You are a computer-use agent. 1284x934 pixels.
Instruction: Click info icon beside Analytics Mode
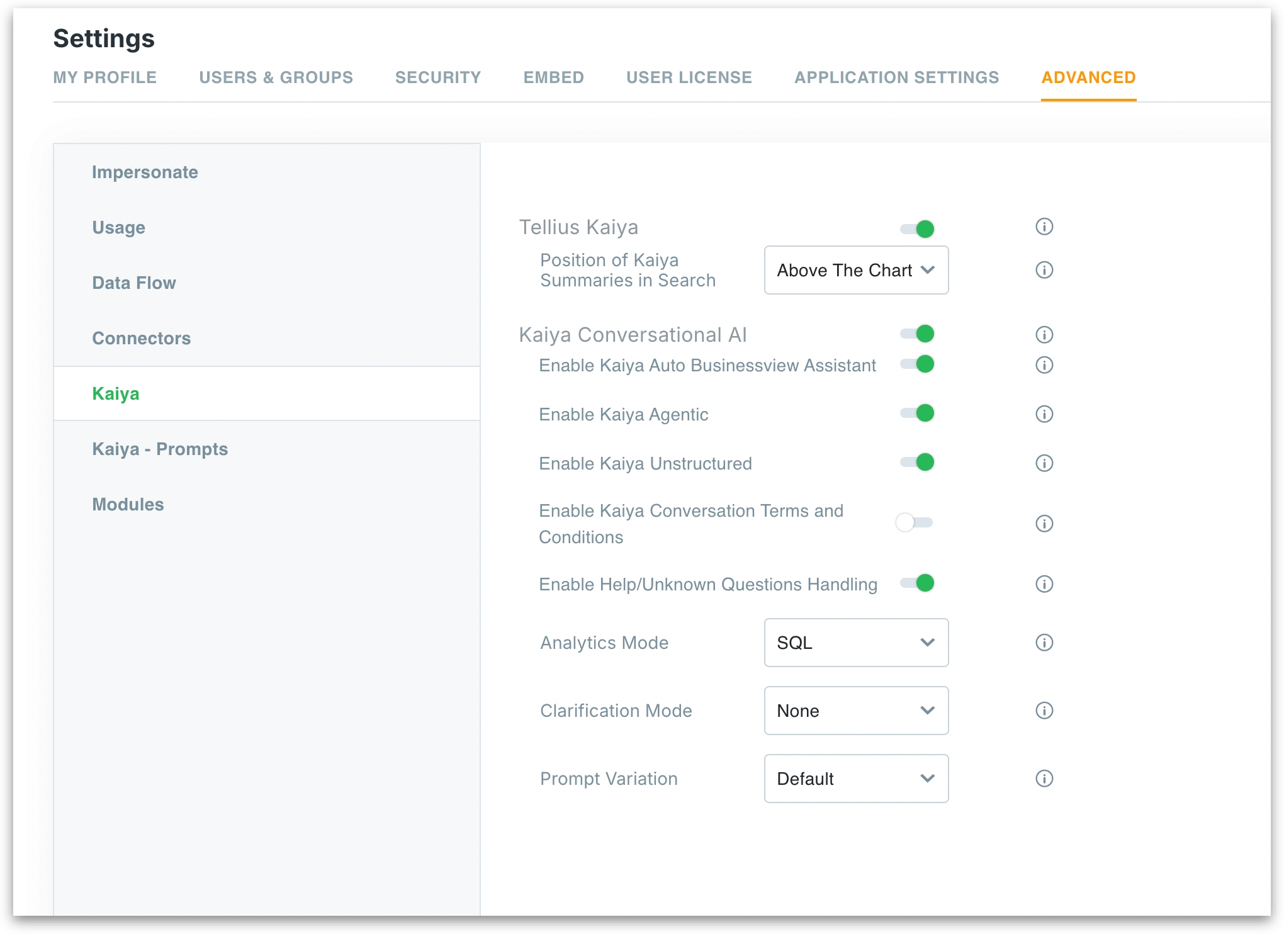[1044, 643]
